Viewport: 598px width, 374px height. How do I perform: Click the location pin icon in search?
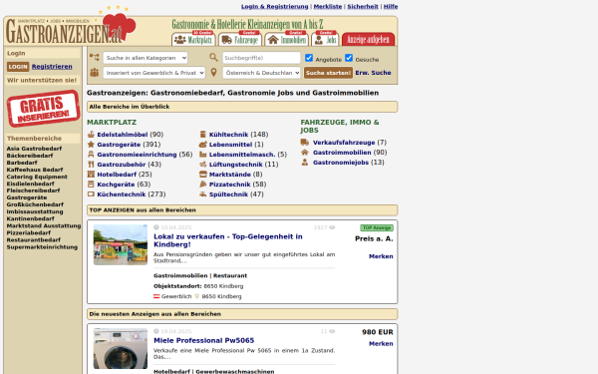[x=213, y=72]
